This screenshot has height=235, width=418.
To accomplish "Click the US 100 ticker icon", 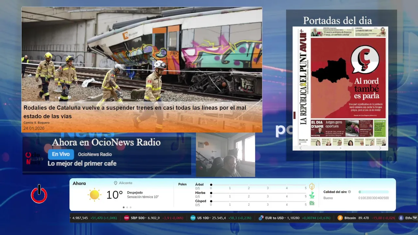I will pyautogui.click(x=193, y=218).
